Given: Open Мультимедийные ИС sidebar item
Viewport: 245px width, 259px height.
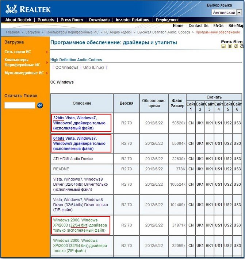Looking at the screenshot, I should point(24,73).
